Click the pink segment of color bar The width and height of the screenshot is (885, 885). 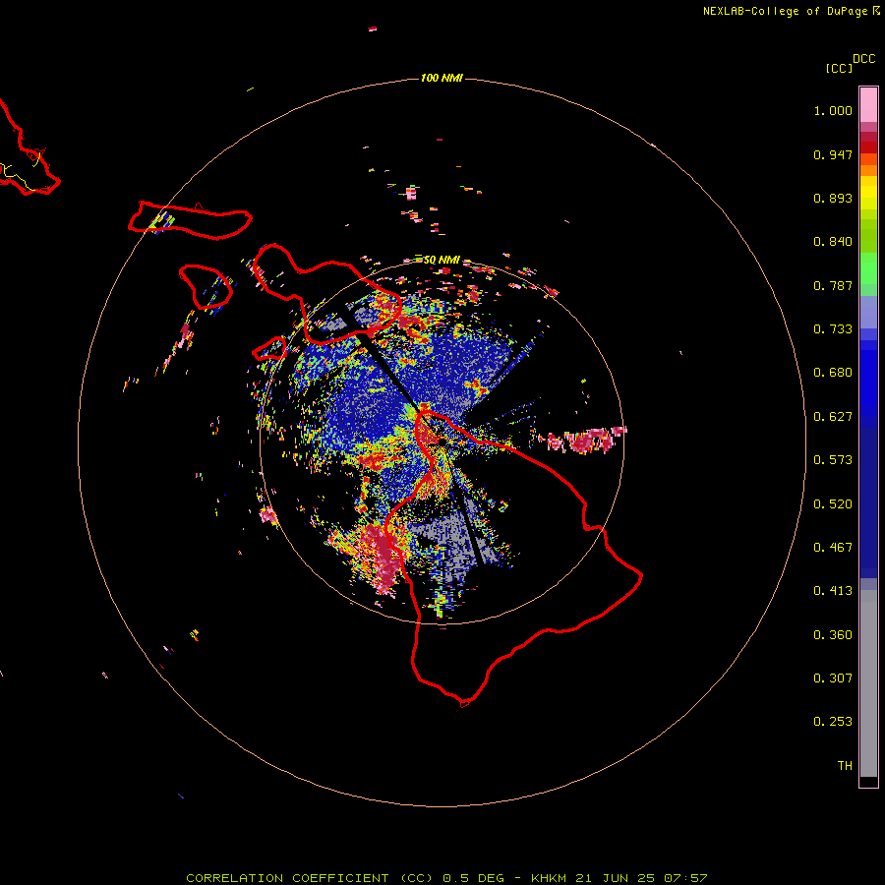click(x=868, y=105)
